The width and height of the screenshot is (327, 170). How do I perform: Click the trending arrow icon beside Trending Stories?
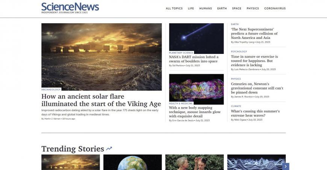pos(109,149)
